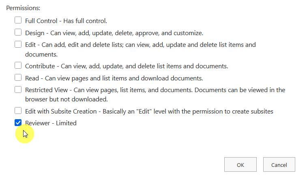
Task: Click the 'Reviewer - Limited' label text
Action: 51,123
